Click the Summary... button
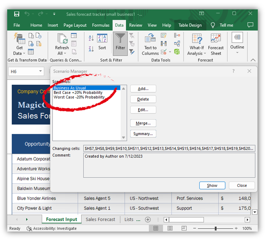Image resolution: width=265 pixels, height=240 pixels. pyautogui.click(x=143, y=134)
